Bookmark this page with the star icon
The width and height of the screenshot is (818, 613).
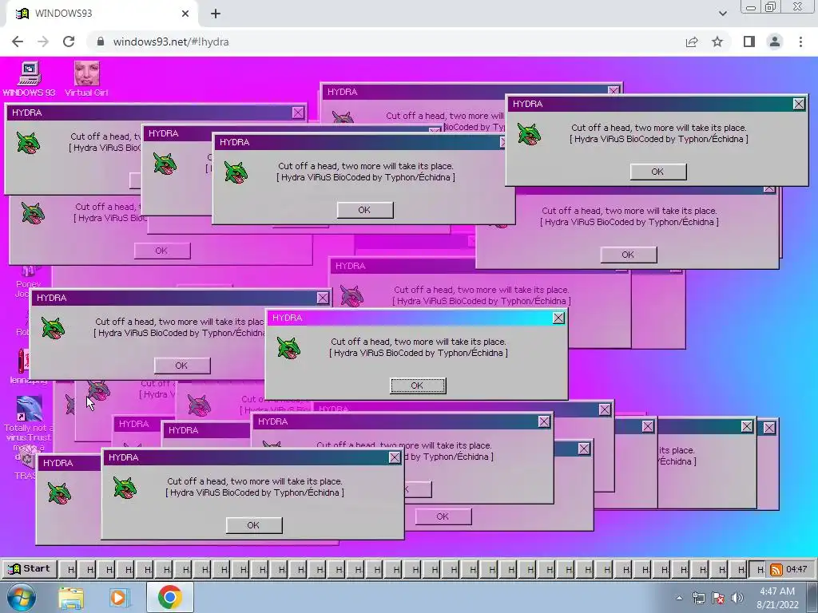pos(717,42)
